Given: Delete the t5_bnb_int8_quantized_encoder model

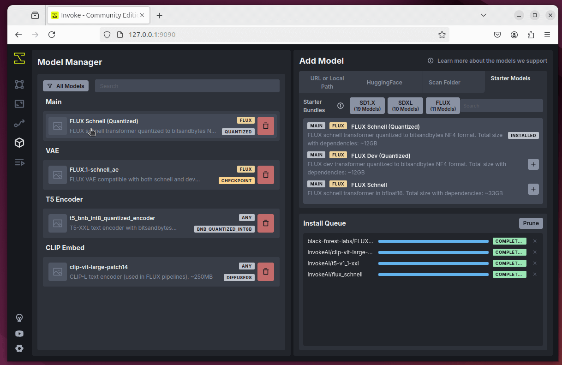Looking at the screenshot, I should tap(266, 223).
